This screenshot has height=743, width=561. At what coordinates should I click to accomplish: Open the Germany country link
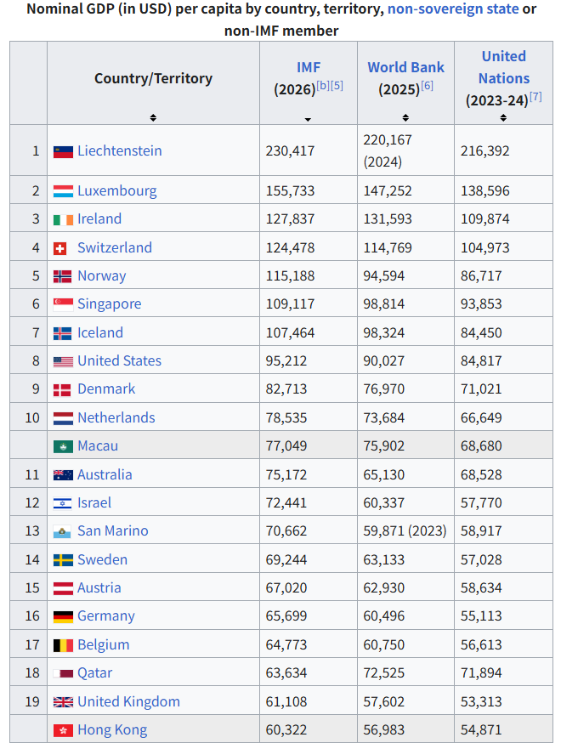[x=106, y=615]
